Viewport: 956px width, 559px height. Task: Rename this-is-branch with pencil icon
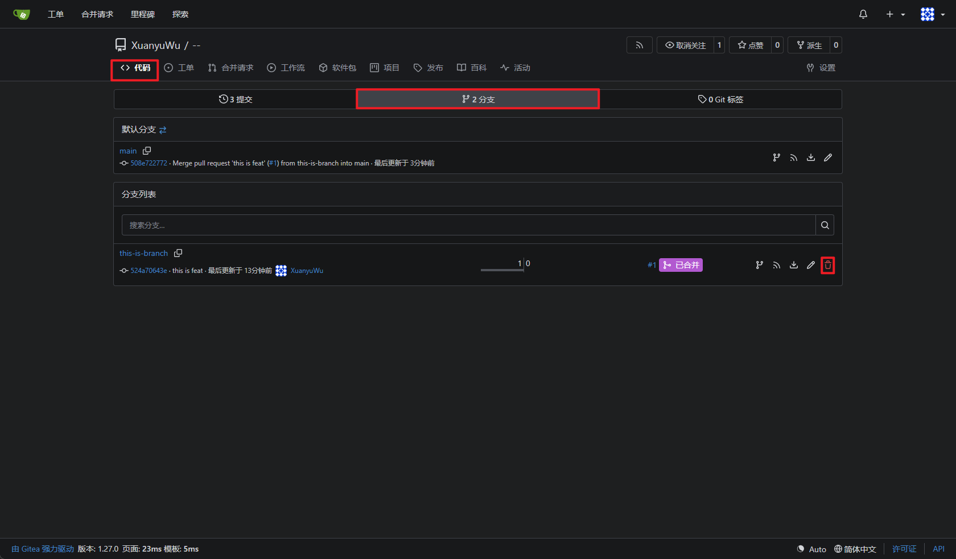click(811, 265)
